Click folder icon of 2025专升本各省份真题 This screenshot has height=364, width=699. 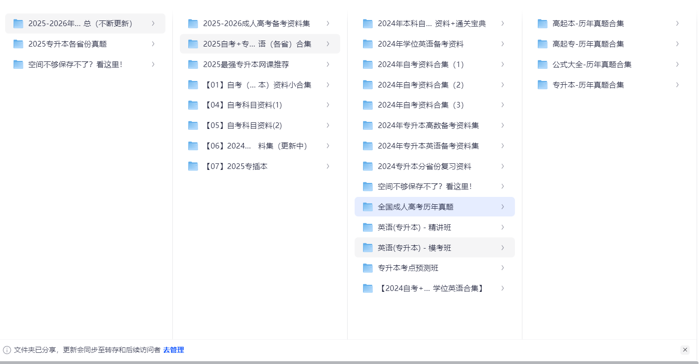(x=18, y=44)
